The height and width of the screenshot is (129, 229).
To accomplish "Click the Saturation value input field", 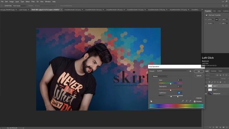I will pos(180,86).
